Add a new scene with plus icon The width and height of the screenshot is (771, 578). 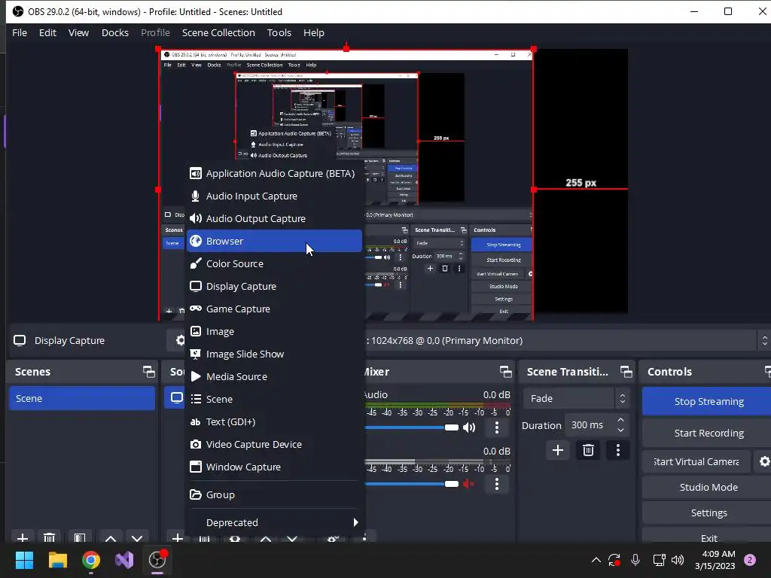click(23, 537)
